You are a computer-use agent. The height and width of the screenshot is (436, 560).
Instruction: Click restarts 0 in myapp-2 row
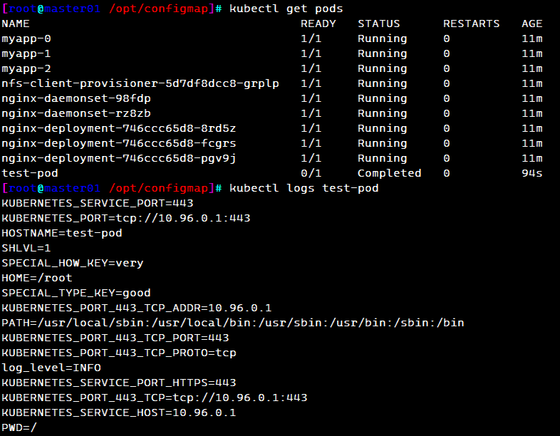447,68
